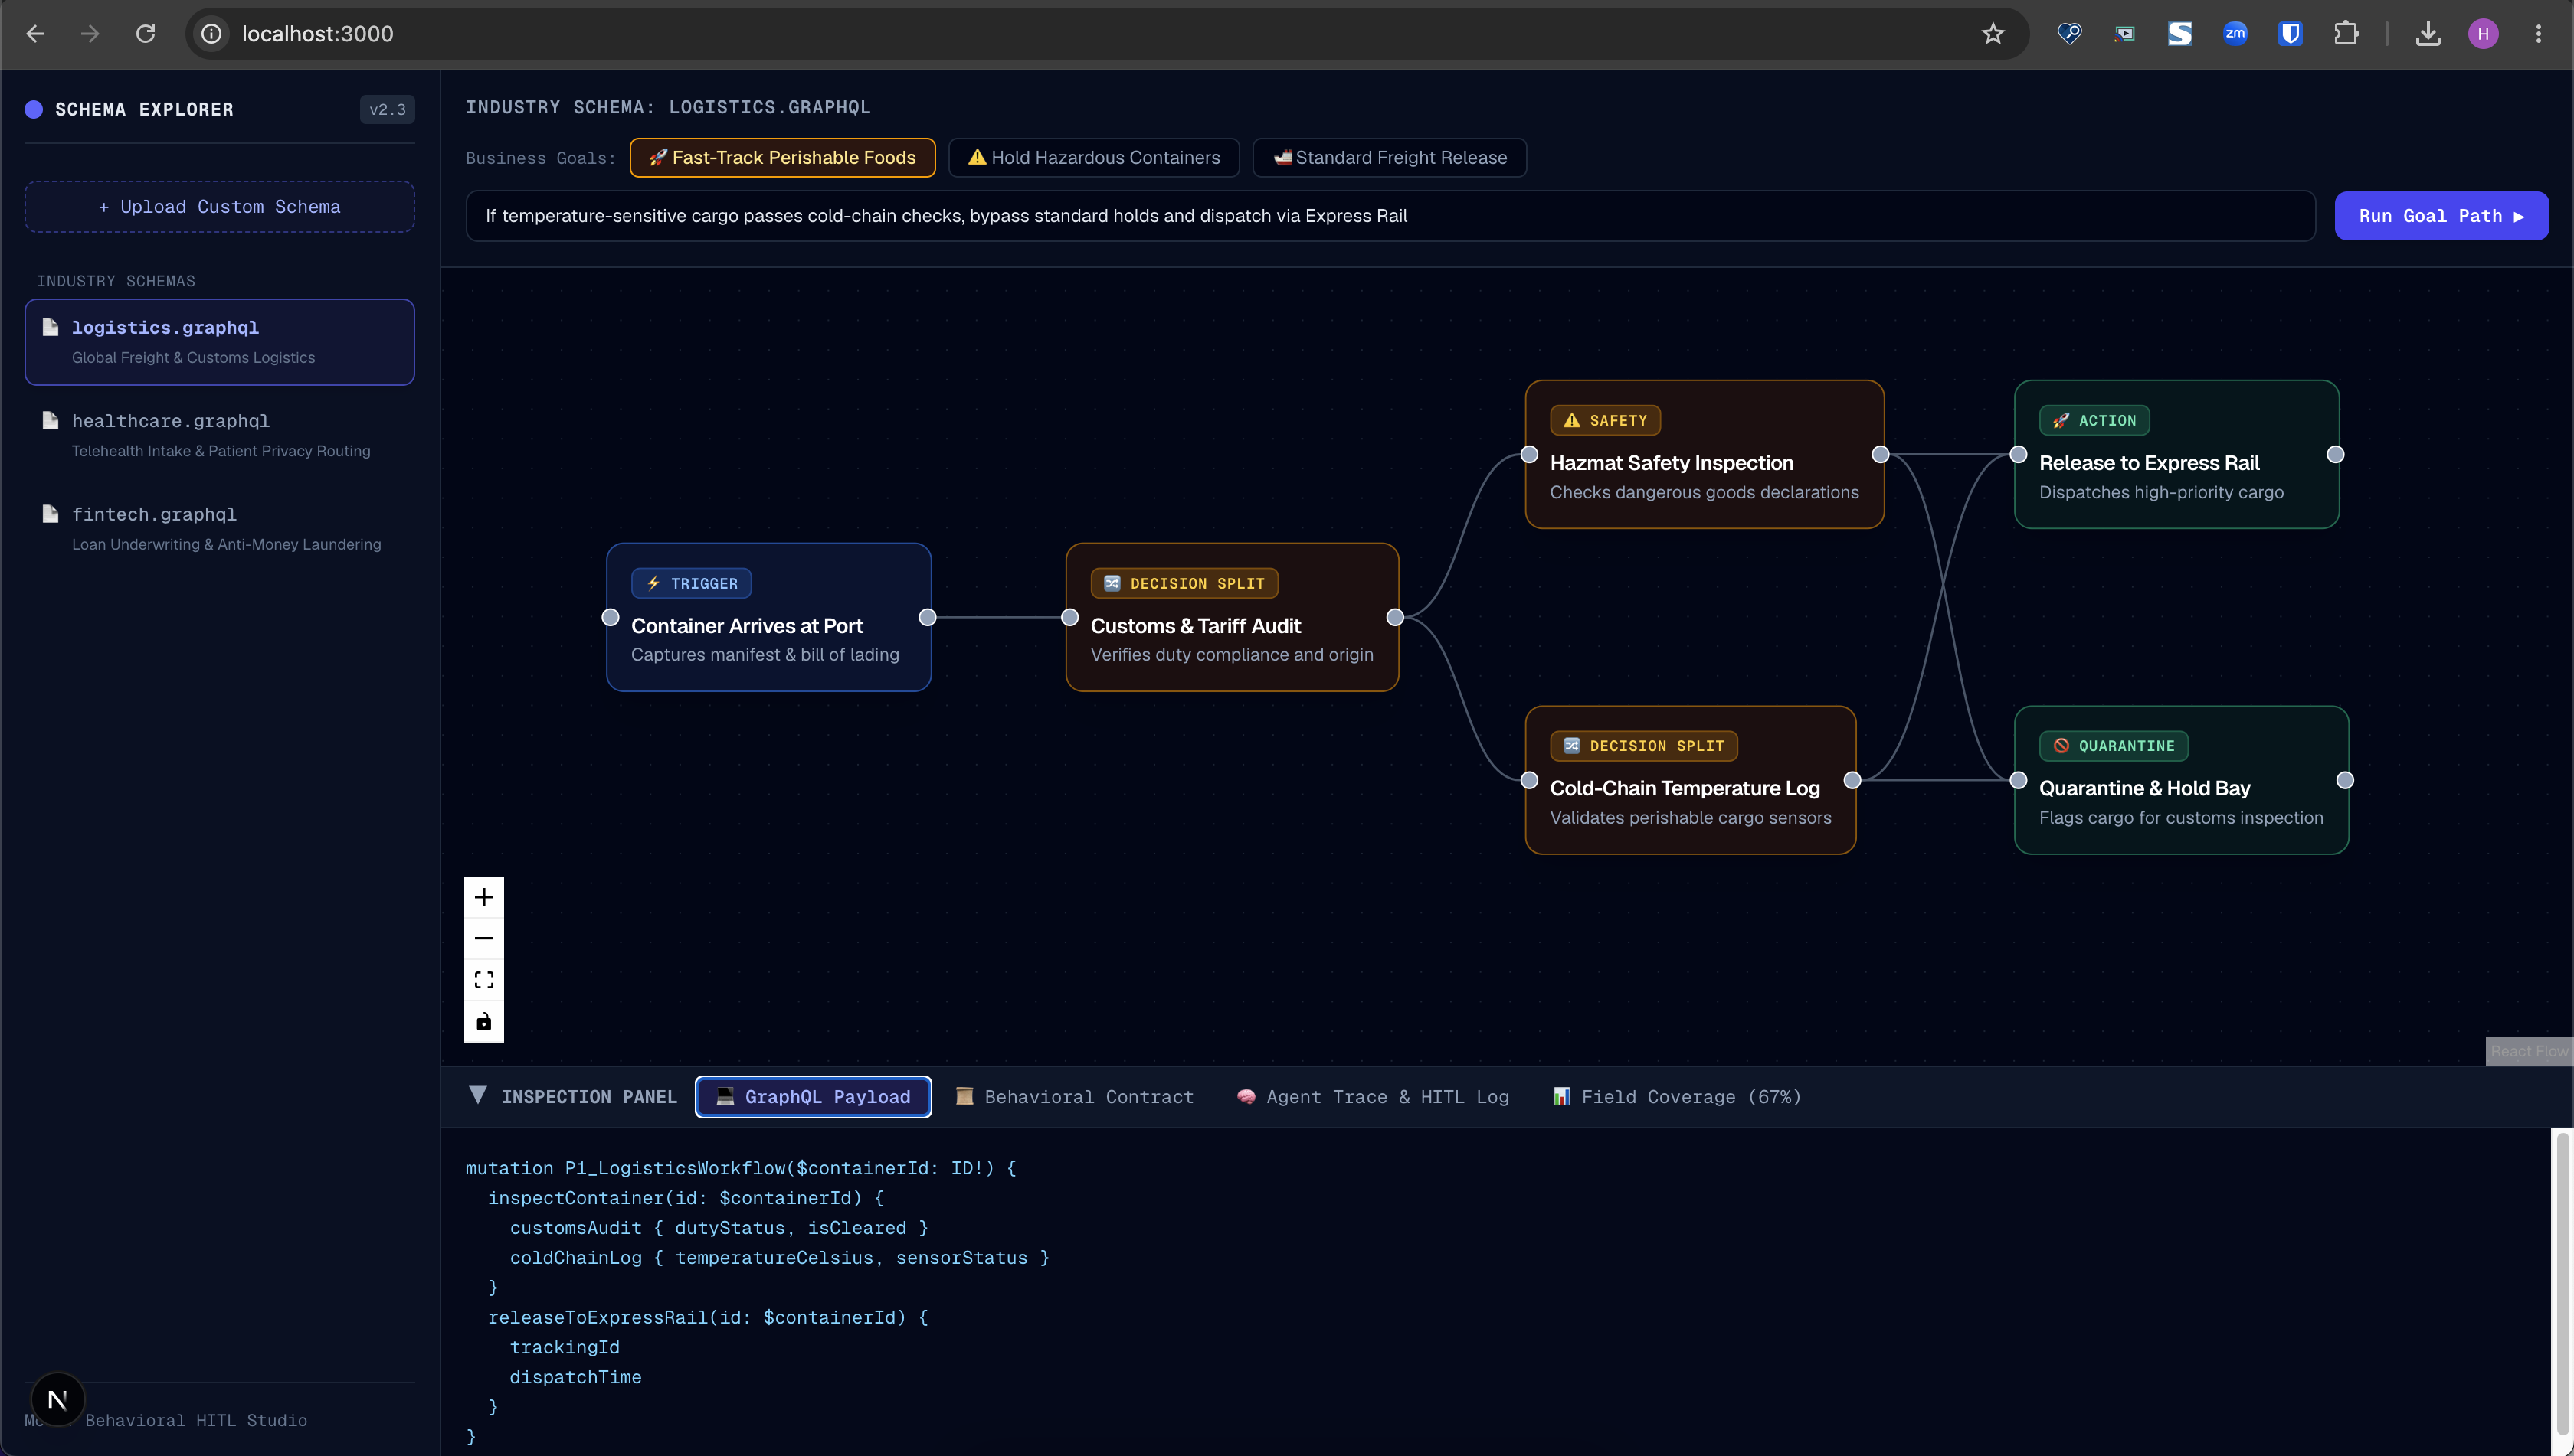Open the Zoom extension icon

[x=2235, y=34]
